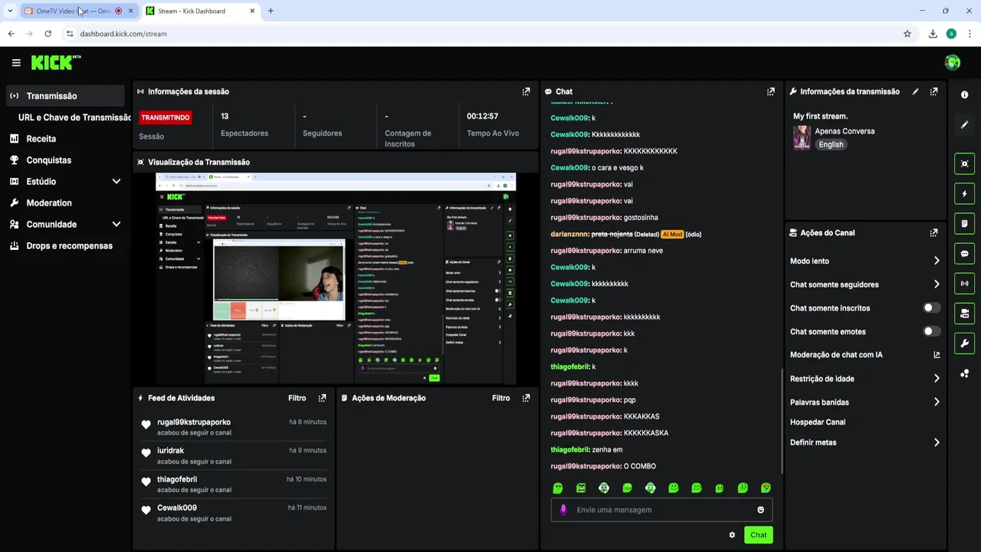The height and width of the screenshot is (552, 981).
Task: Toggle the stream preview widget icon in the right sidebar
Action: [964, 163]
